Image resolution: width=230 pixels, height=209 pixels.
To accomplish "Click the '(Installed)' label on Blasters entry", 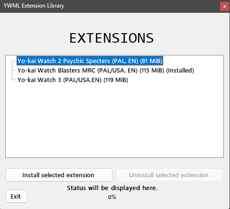I will 180,71.
